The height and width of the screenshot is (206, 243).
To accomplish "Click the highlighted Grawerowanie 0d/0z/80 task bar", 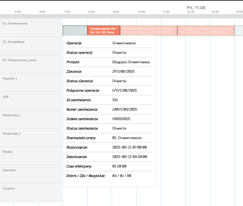I will 103,30.
